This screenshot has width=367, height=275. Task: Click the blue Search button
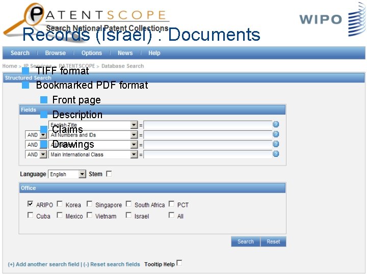coord(246,241)
